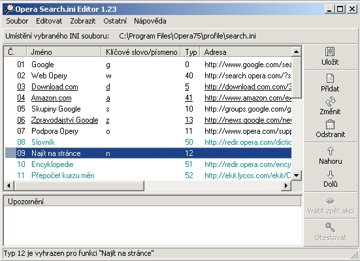Click the Upozornění panel header
This screenshot has width=360, height=261.
tap(152, 202)
